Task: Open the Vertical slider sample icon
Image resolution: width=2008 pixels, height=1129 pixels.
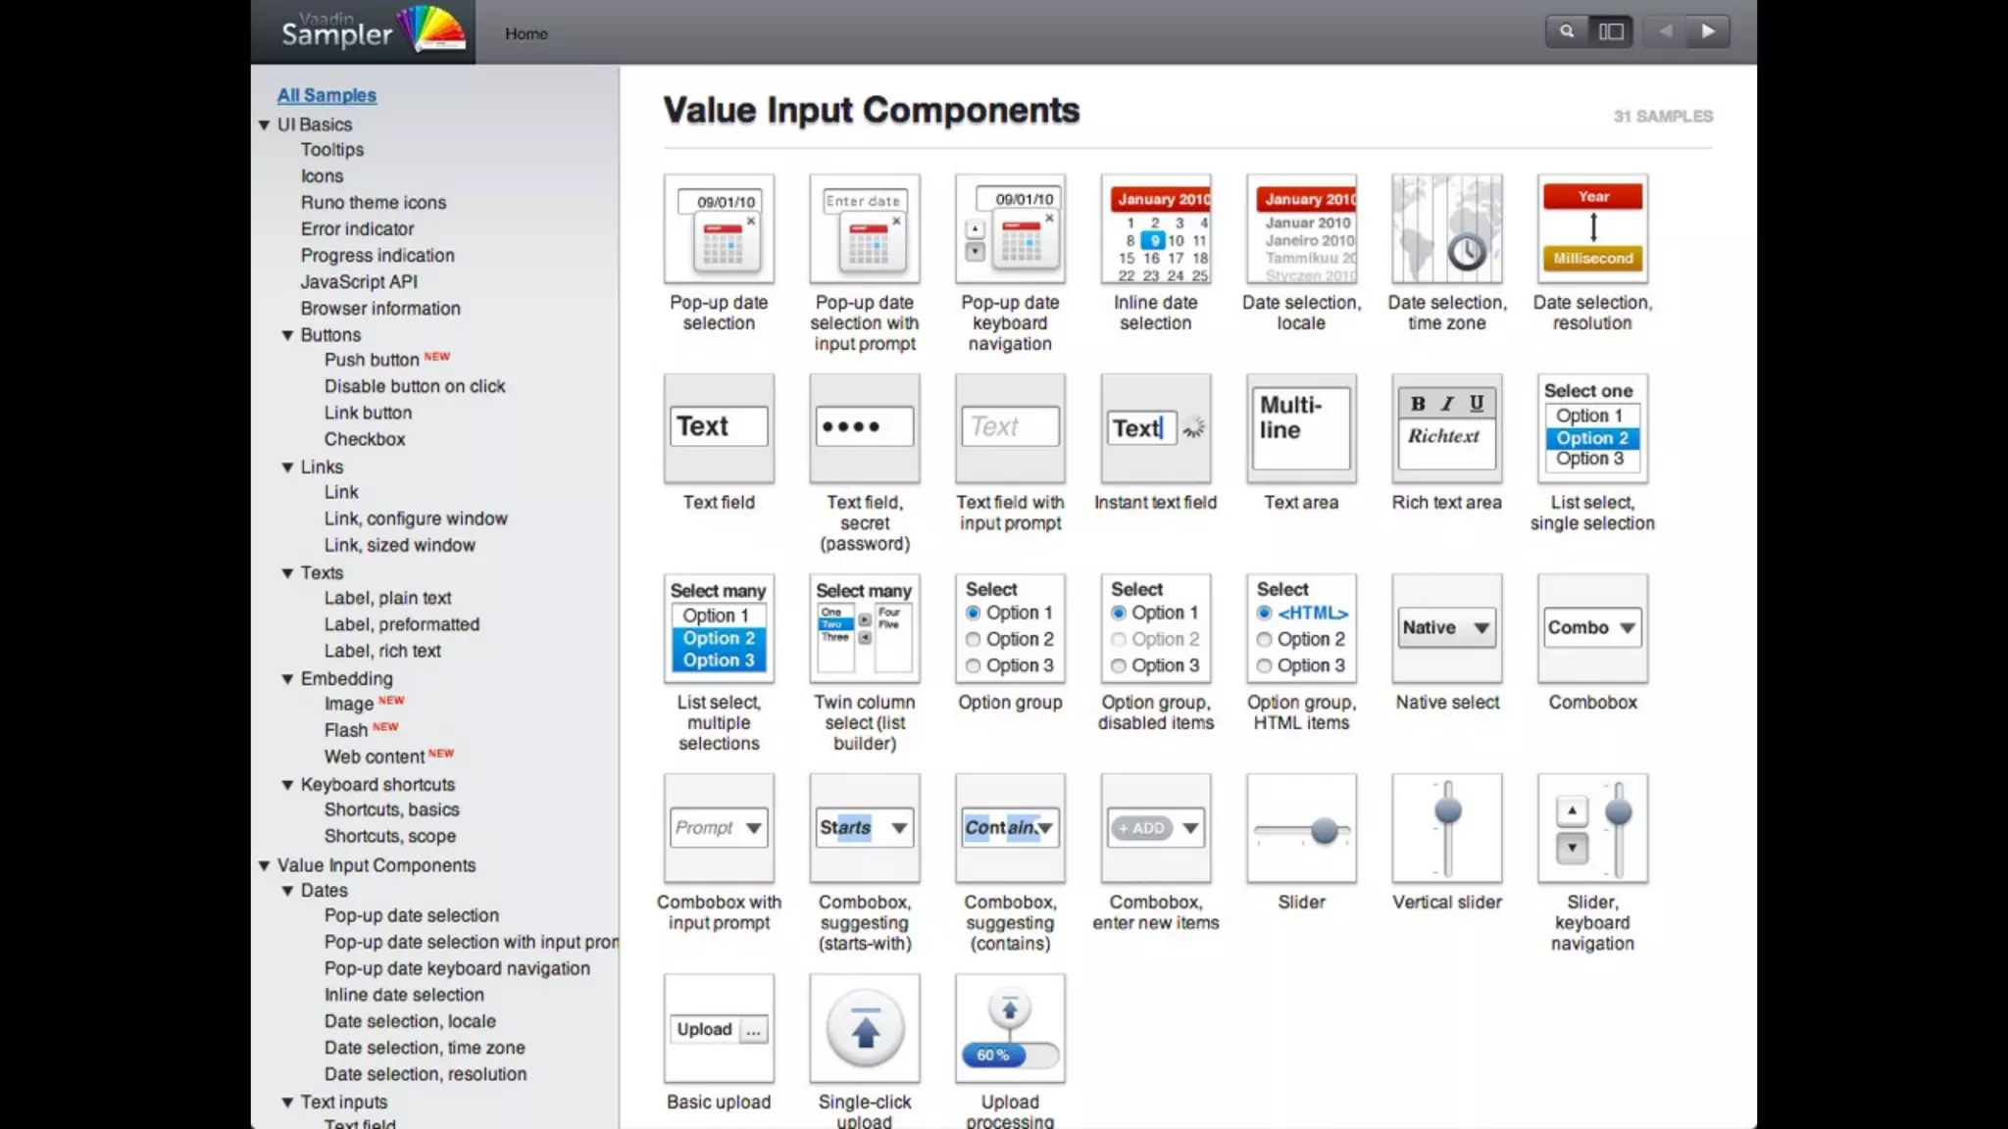Action: [x=1446, y=828]
